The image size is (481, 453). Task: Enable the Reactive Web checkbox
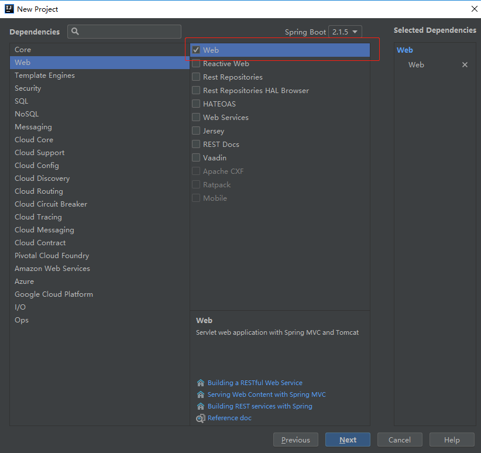[x=196, y=64]
